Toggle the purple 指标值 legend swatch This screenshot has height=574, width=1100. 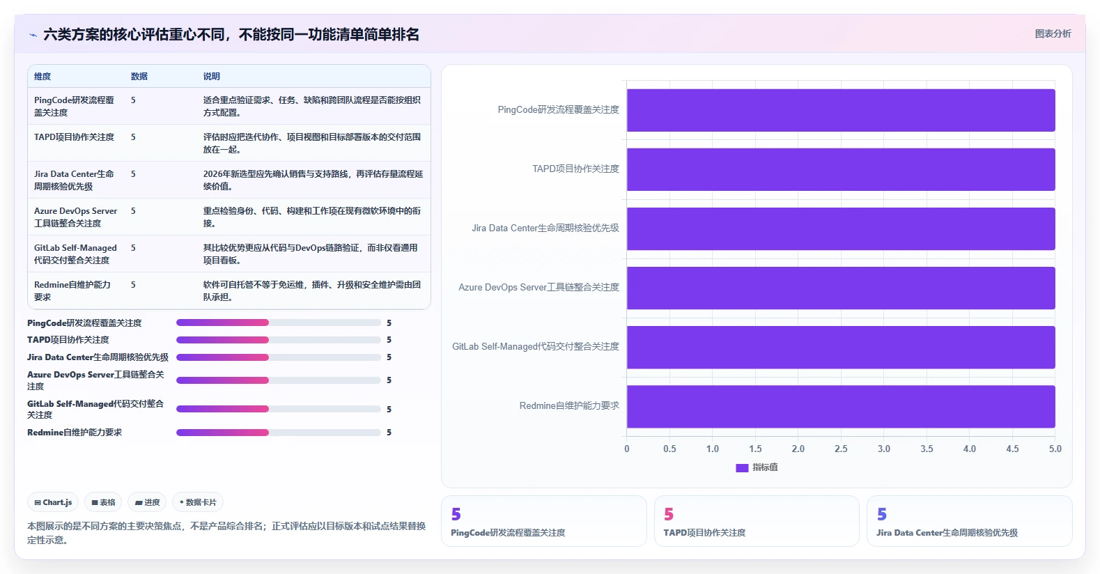click(742, 468)
